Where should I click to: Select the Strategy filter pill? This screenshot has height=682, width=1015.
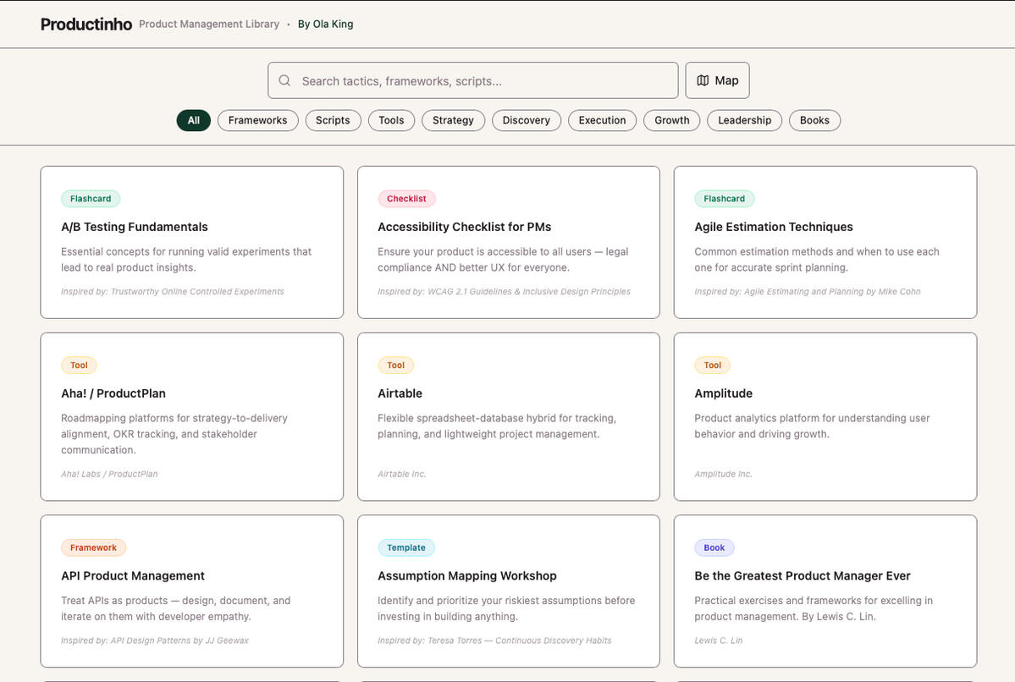(x=453, y=120)
